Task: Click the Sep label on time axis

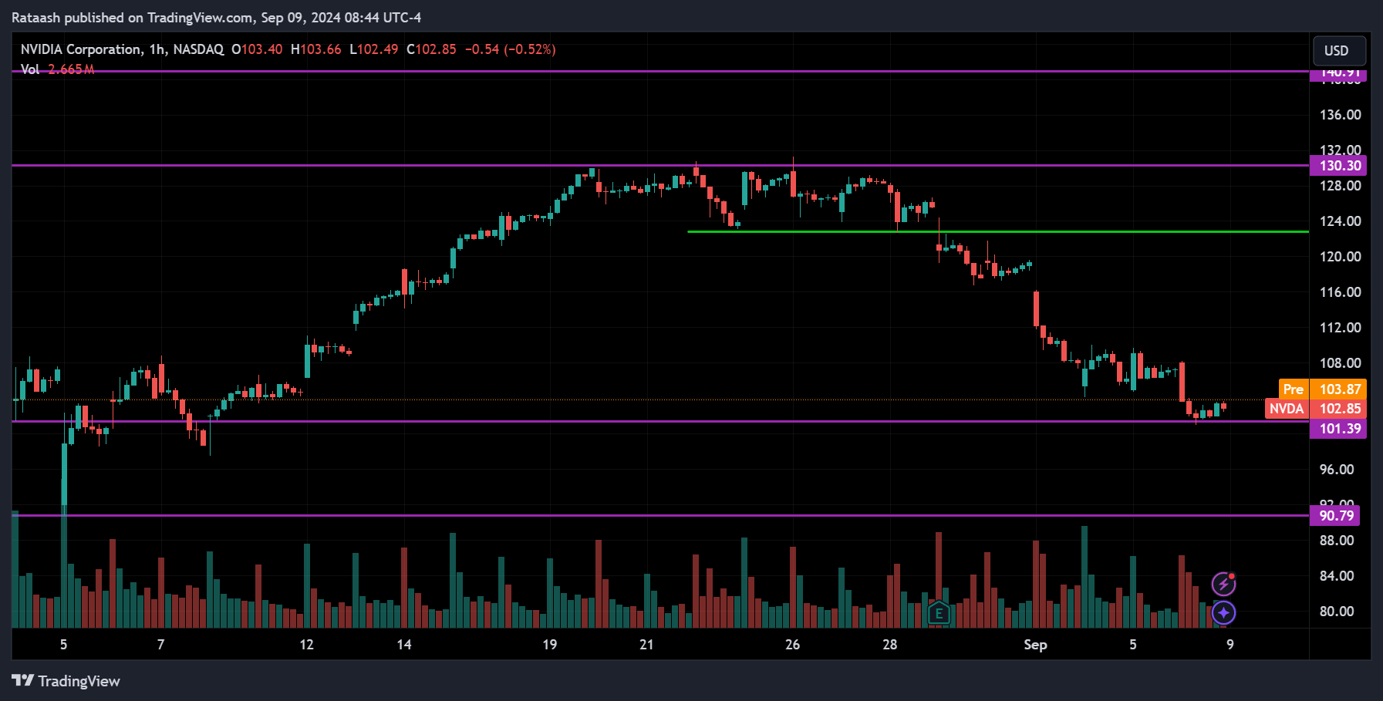Action: coord(1035,645)
